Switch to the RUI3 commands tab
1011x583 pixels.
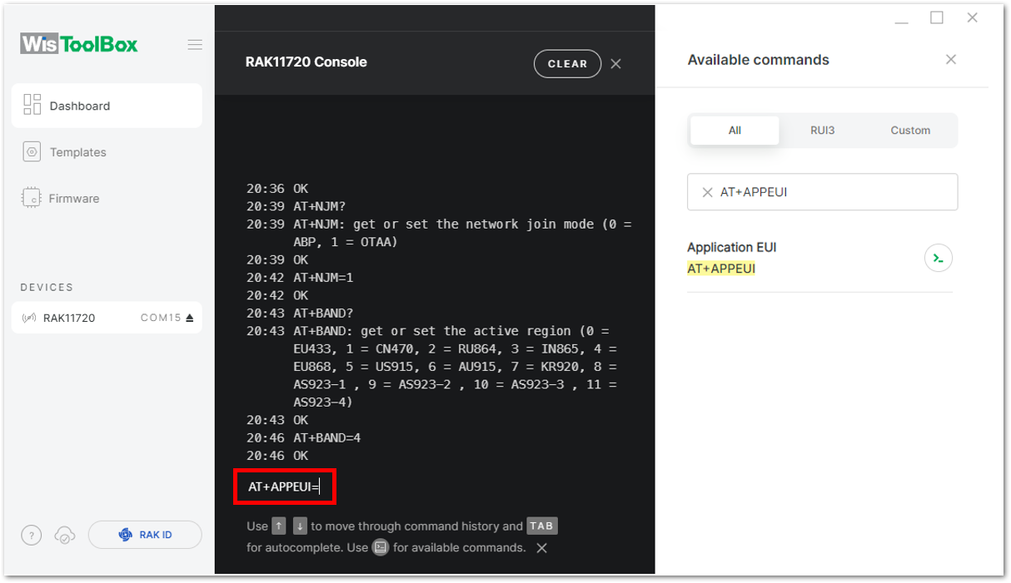[823, 131]
